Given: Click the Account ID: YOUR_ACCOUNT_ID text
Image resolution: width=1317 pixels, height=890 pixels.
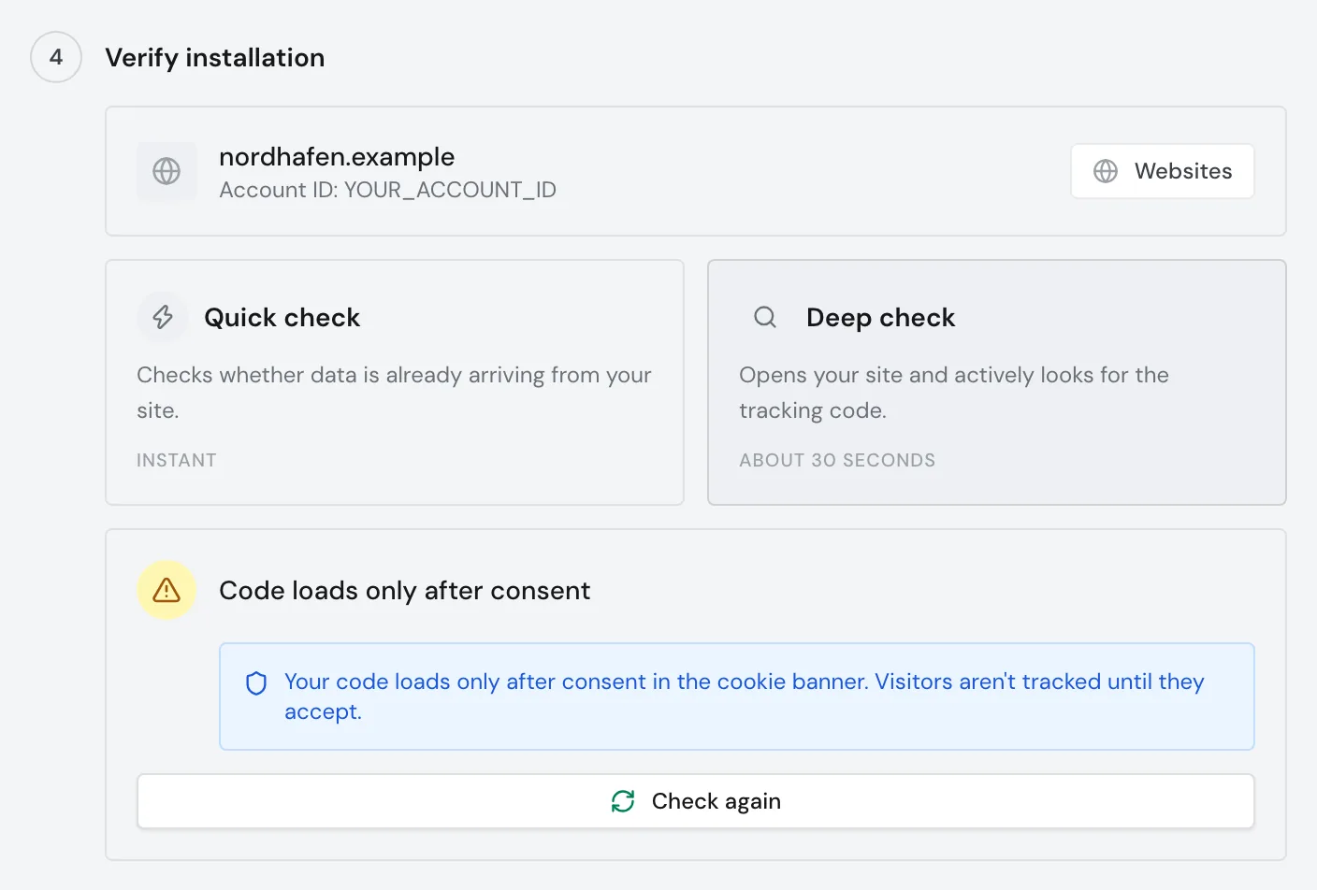Looking at the screenshot, I should [x=387, y=190].
